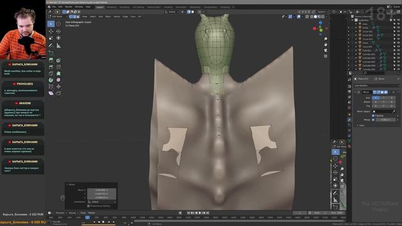Hide Cylinder.003 with its eye icon

[x=399, y=62]
